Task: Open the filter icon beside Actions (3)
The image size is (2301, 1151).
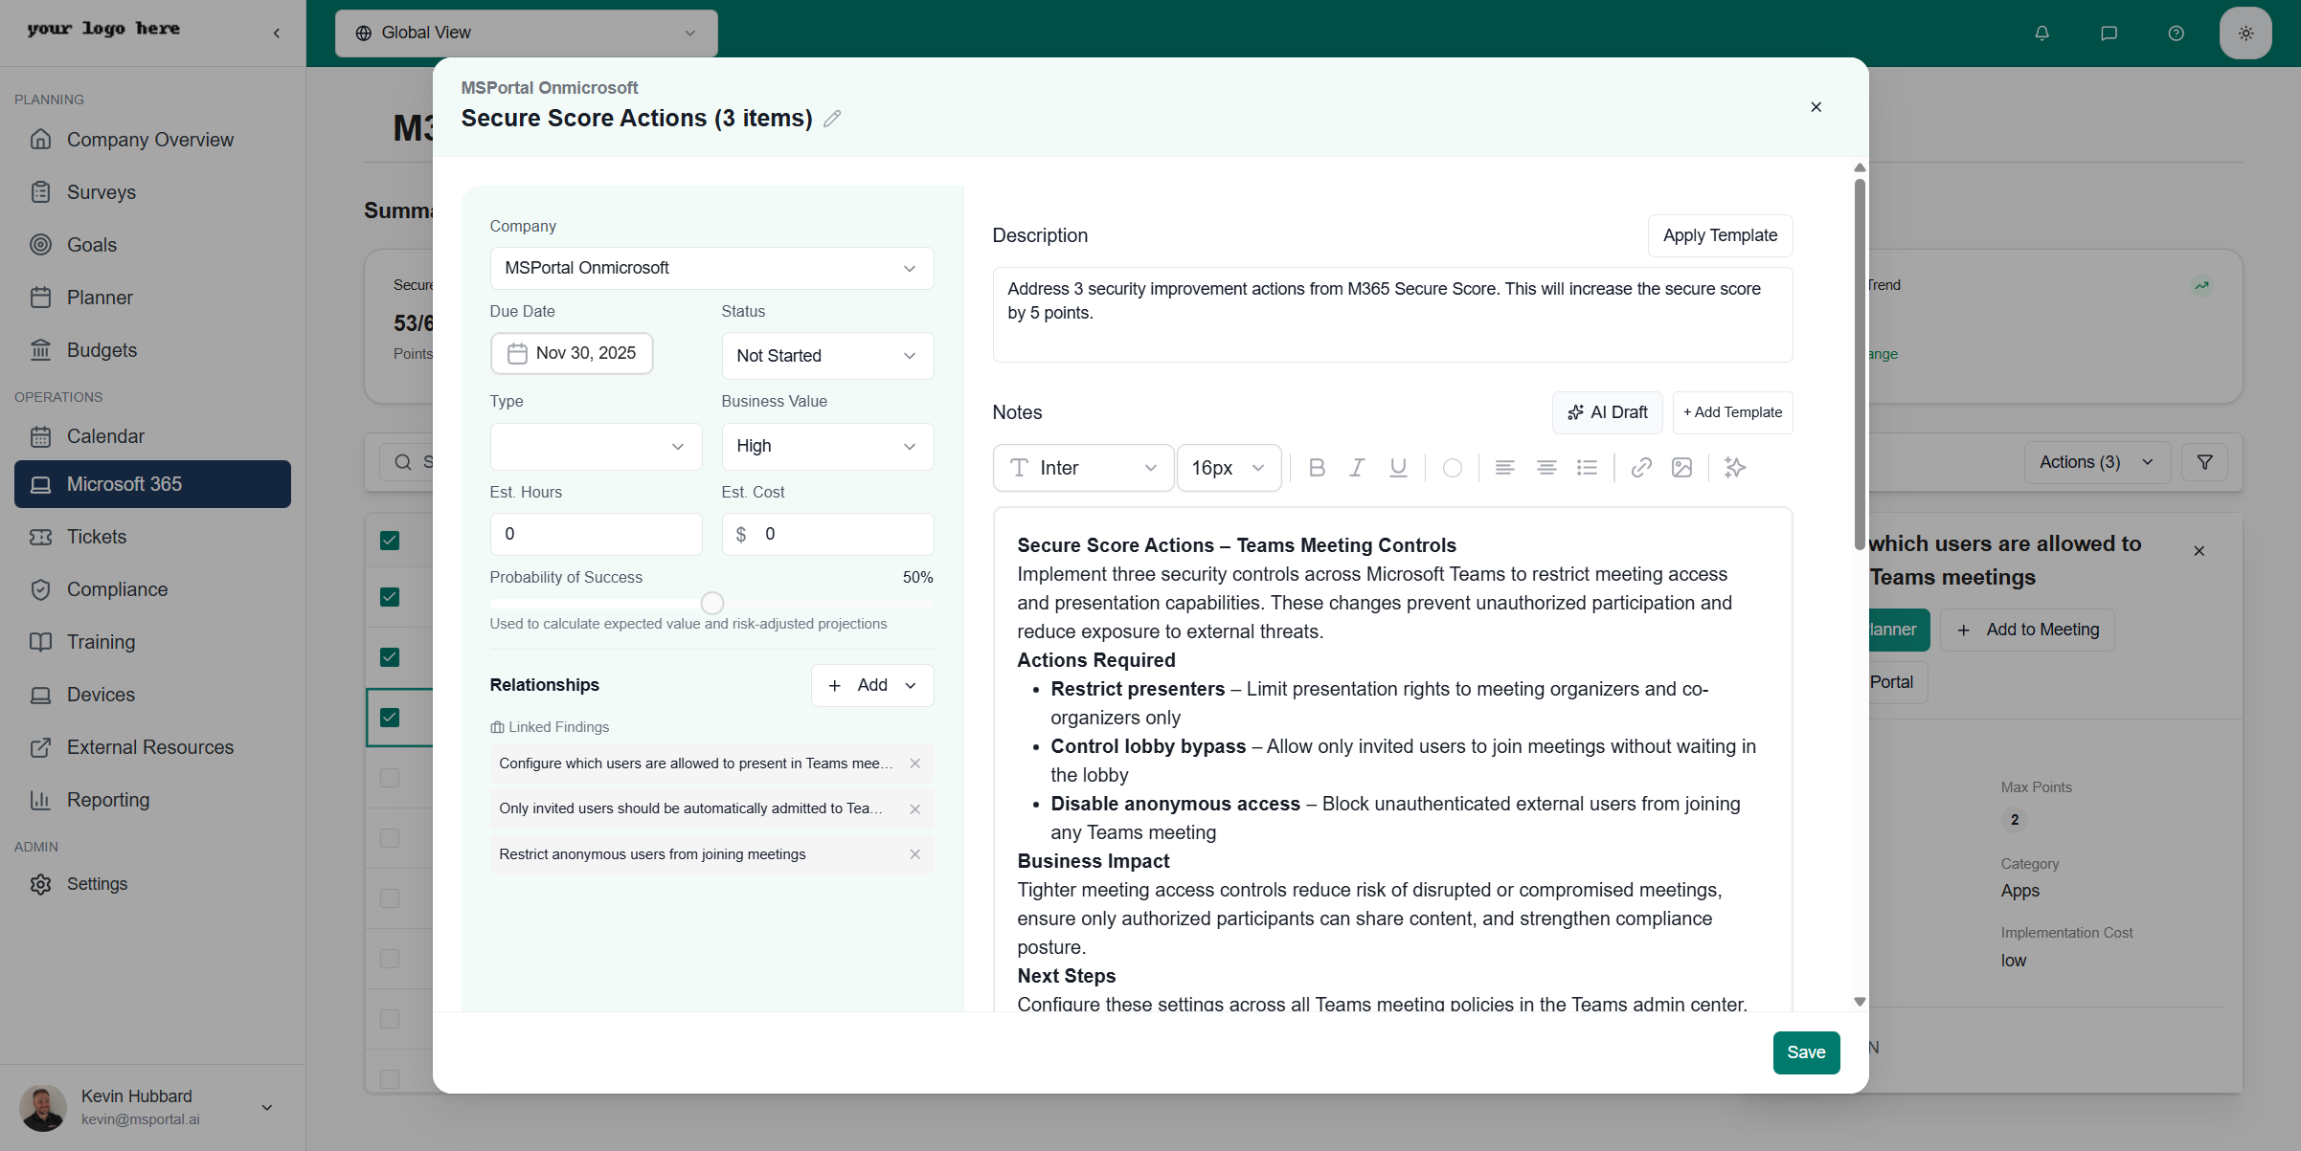Action: coord(2204,461)
